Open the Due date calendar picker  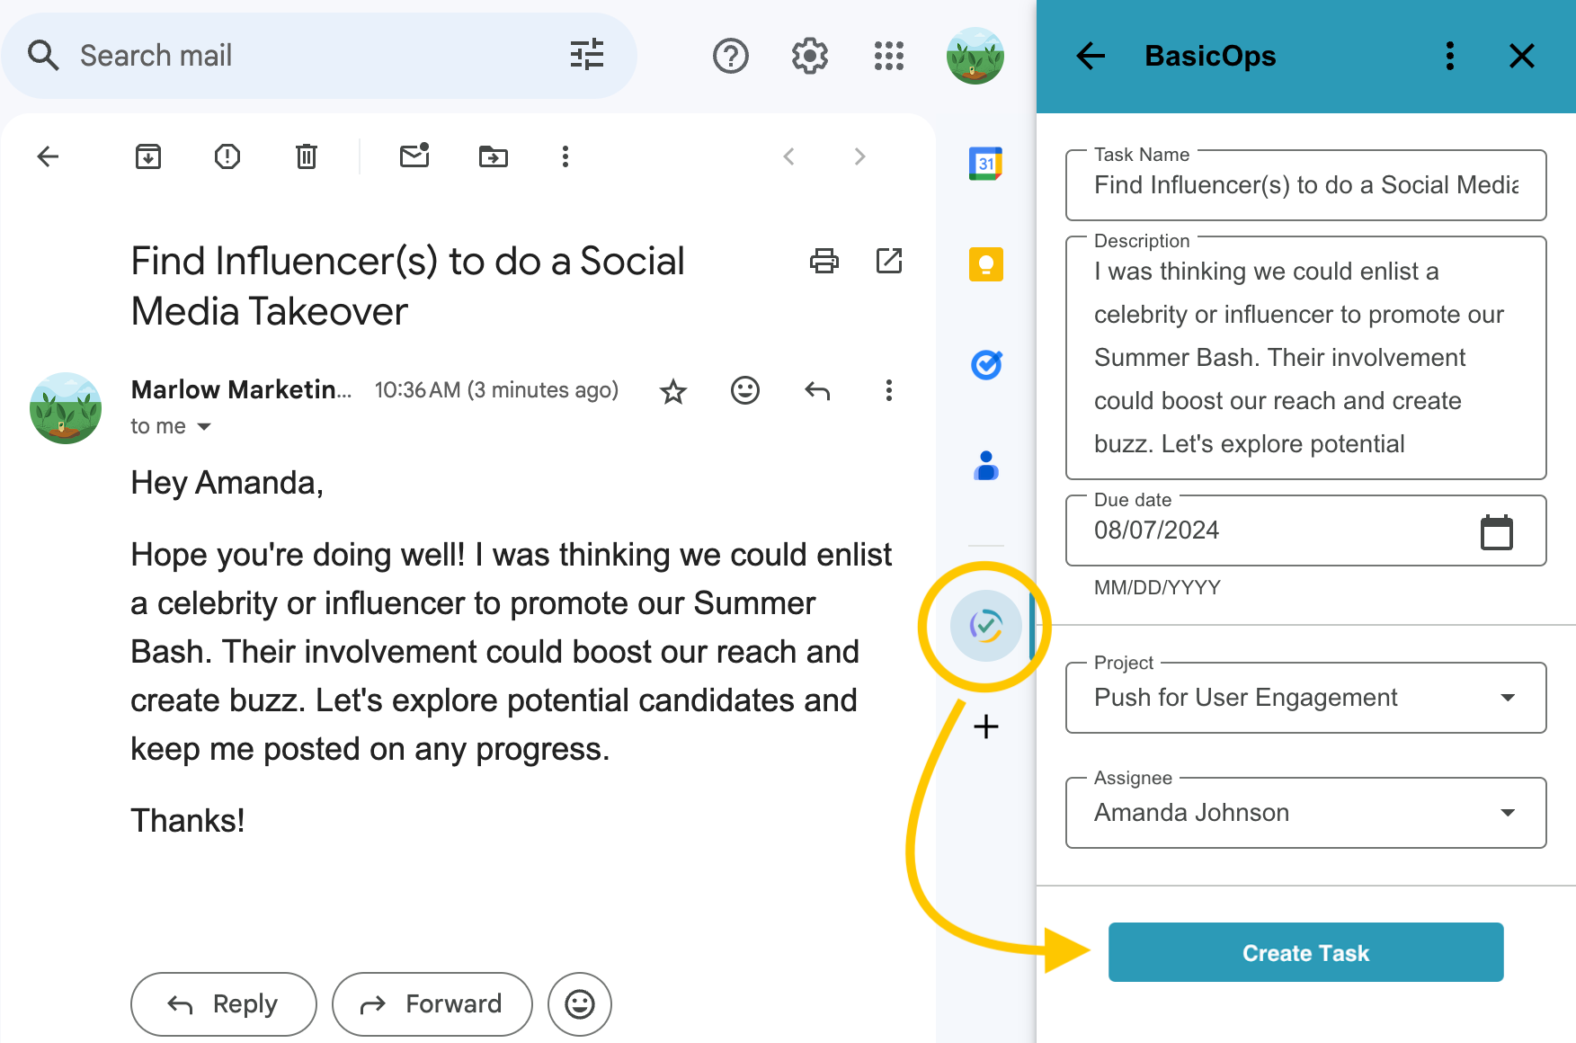pyautogui.click(x=1497, y=531)
